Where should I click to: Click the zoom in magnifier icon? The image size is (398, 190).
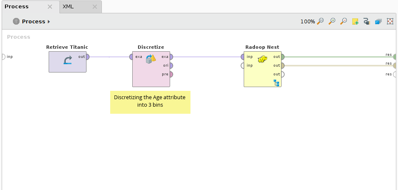click(x=332, y=21)
